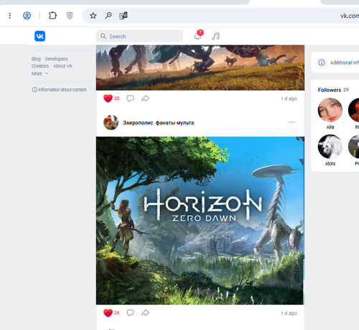Click the browser profile account icon
This screenshot has width=359, height=330.
(x=27, y=16)
